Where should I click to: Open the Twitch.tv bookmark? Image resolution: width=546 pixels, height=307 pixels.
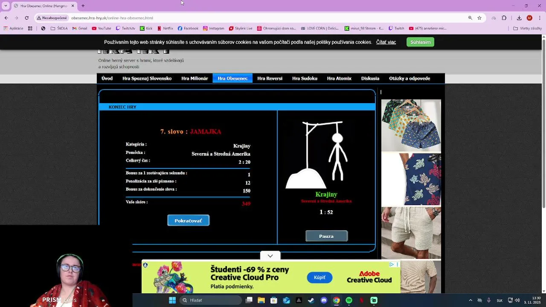click(x=125, y=29)
